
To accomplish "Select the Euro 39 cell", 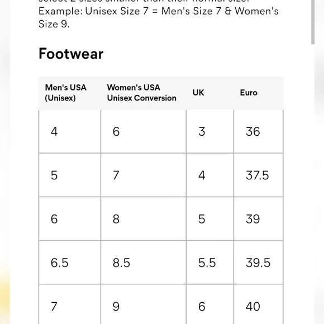I will coord(258,219).
